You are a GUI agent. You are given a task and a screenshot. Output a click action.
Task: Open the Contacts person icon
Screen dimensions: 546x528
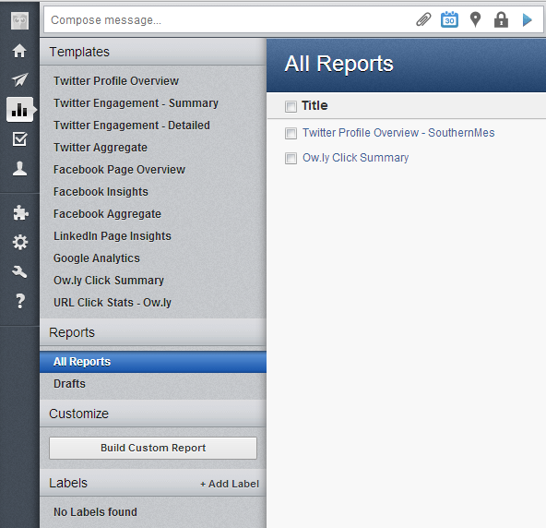coord(19,169)
